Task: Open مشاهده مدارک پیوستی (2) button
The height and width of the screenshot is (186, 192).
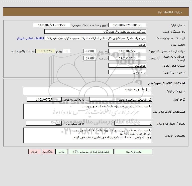Action: pos(91,152)
